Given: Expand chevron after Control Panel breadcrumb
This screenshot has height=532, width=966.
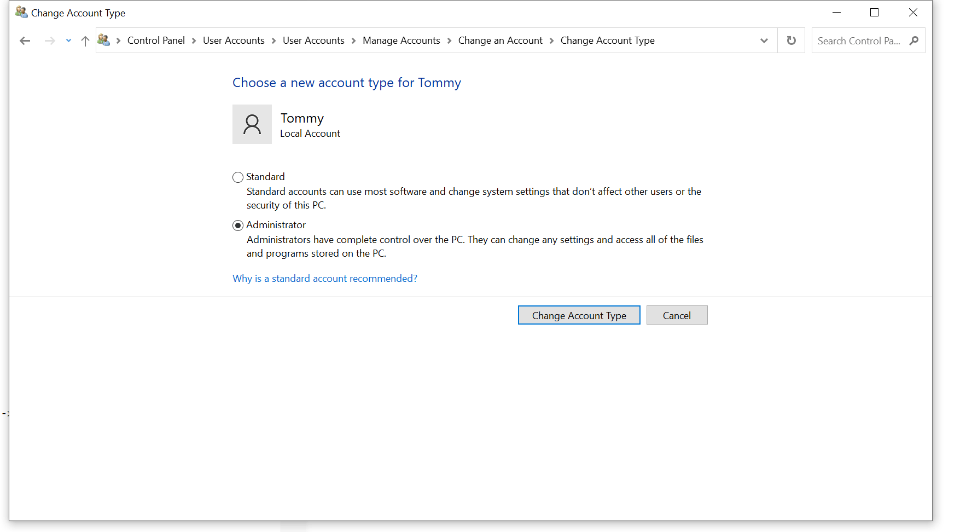Looking at the screenshot, I should (194, 41).
